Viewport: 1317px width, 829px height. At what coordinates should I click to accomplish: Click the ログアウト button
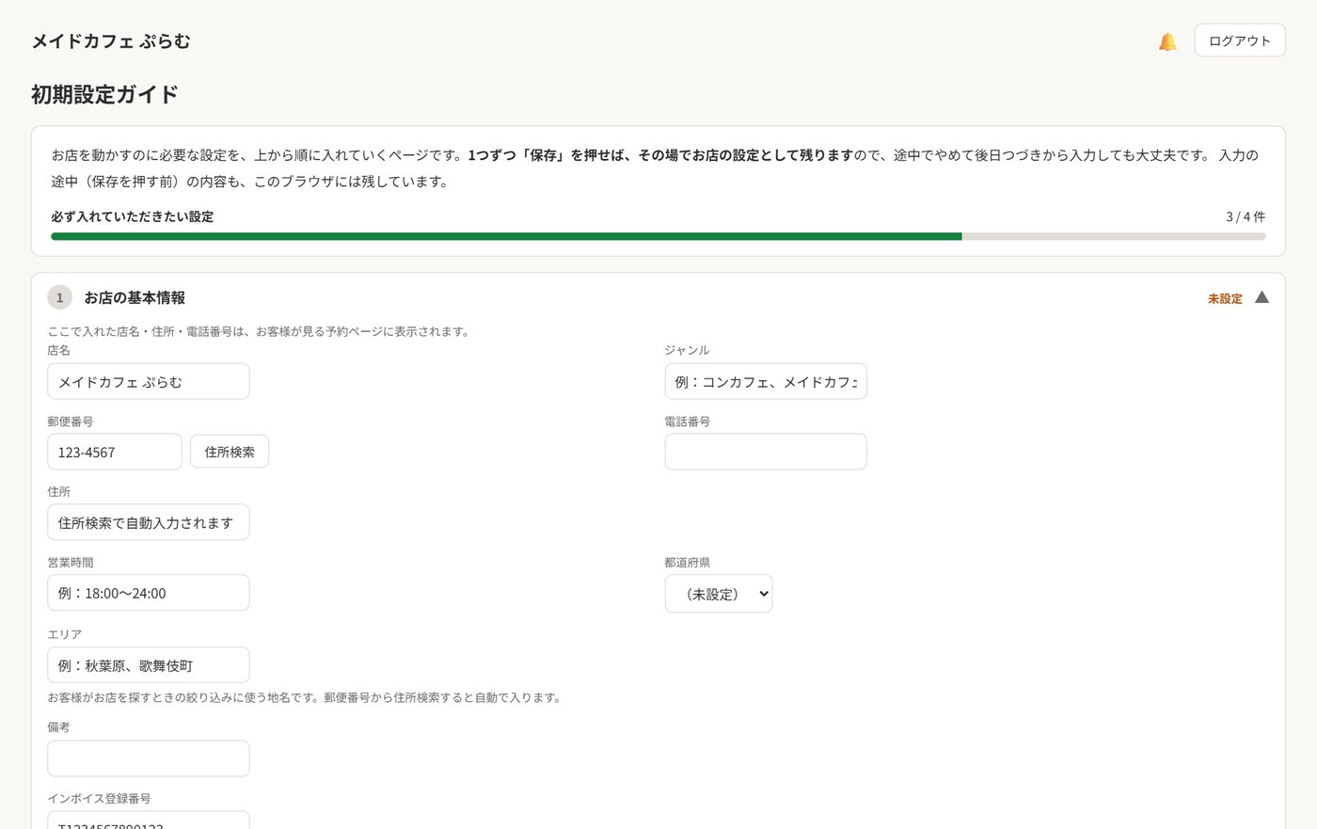click(1240, 40)
